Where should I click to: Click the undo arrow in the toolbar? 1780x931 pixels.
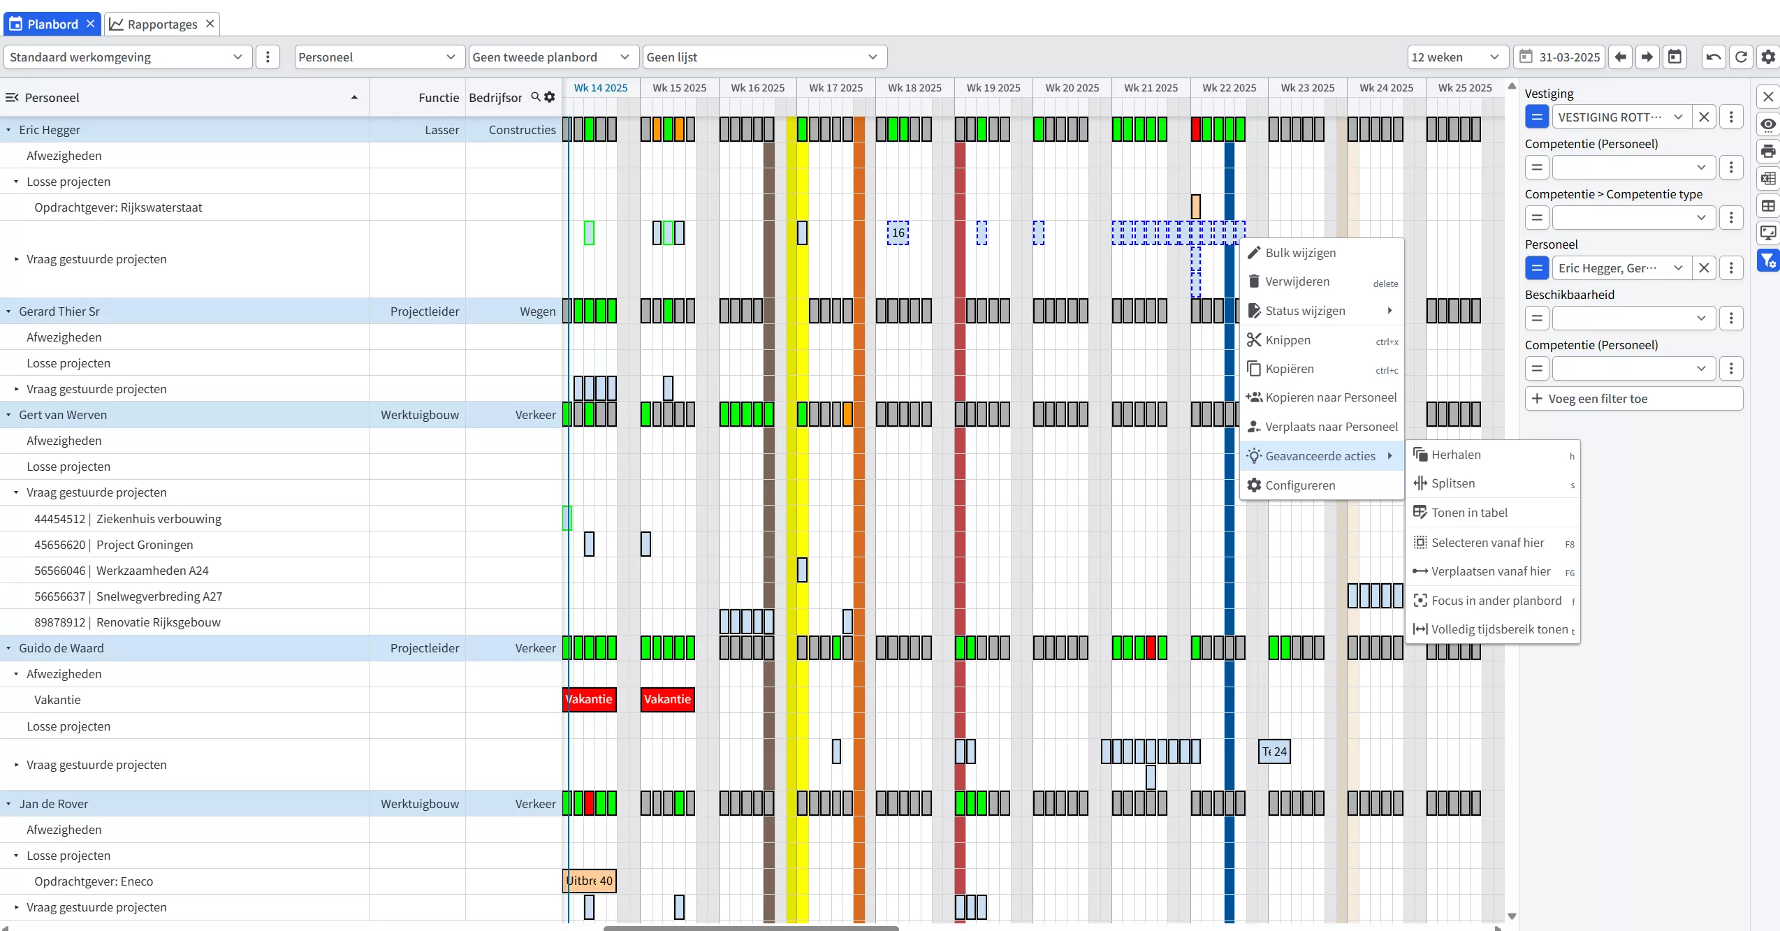tap(1713, 57)
